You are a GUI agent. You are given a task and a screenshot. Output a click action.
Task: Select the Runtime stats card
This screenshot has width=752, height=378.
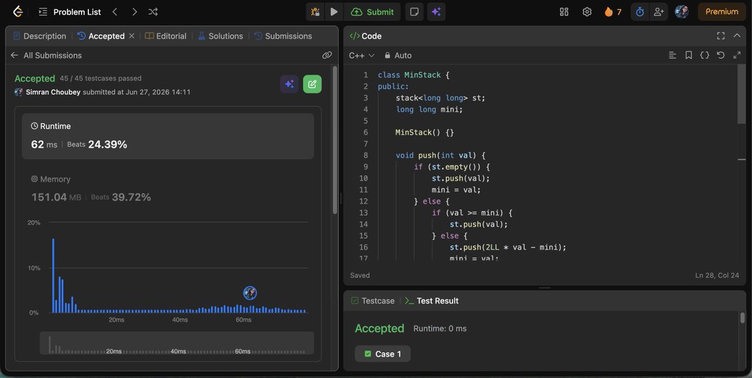168,136
